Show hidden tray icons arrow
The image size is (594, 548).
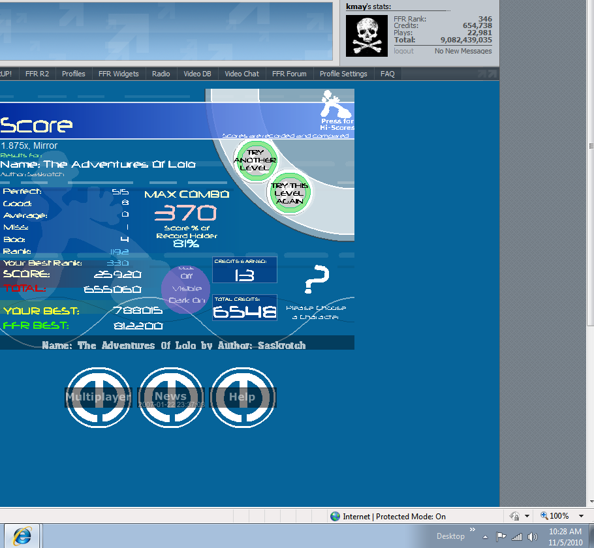485,537
